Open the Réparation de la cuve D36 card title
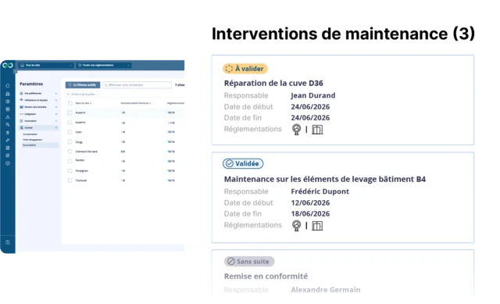Image resolution: width=500 pixels, height=304 pixels. (273, 84)
